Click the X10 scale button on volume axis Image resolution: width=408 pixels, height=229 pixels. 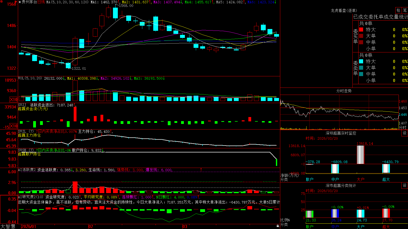coord(14,99)
